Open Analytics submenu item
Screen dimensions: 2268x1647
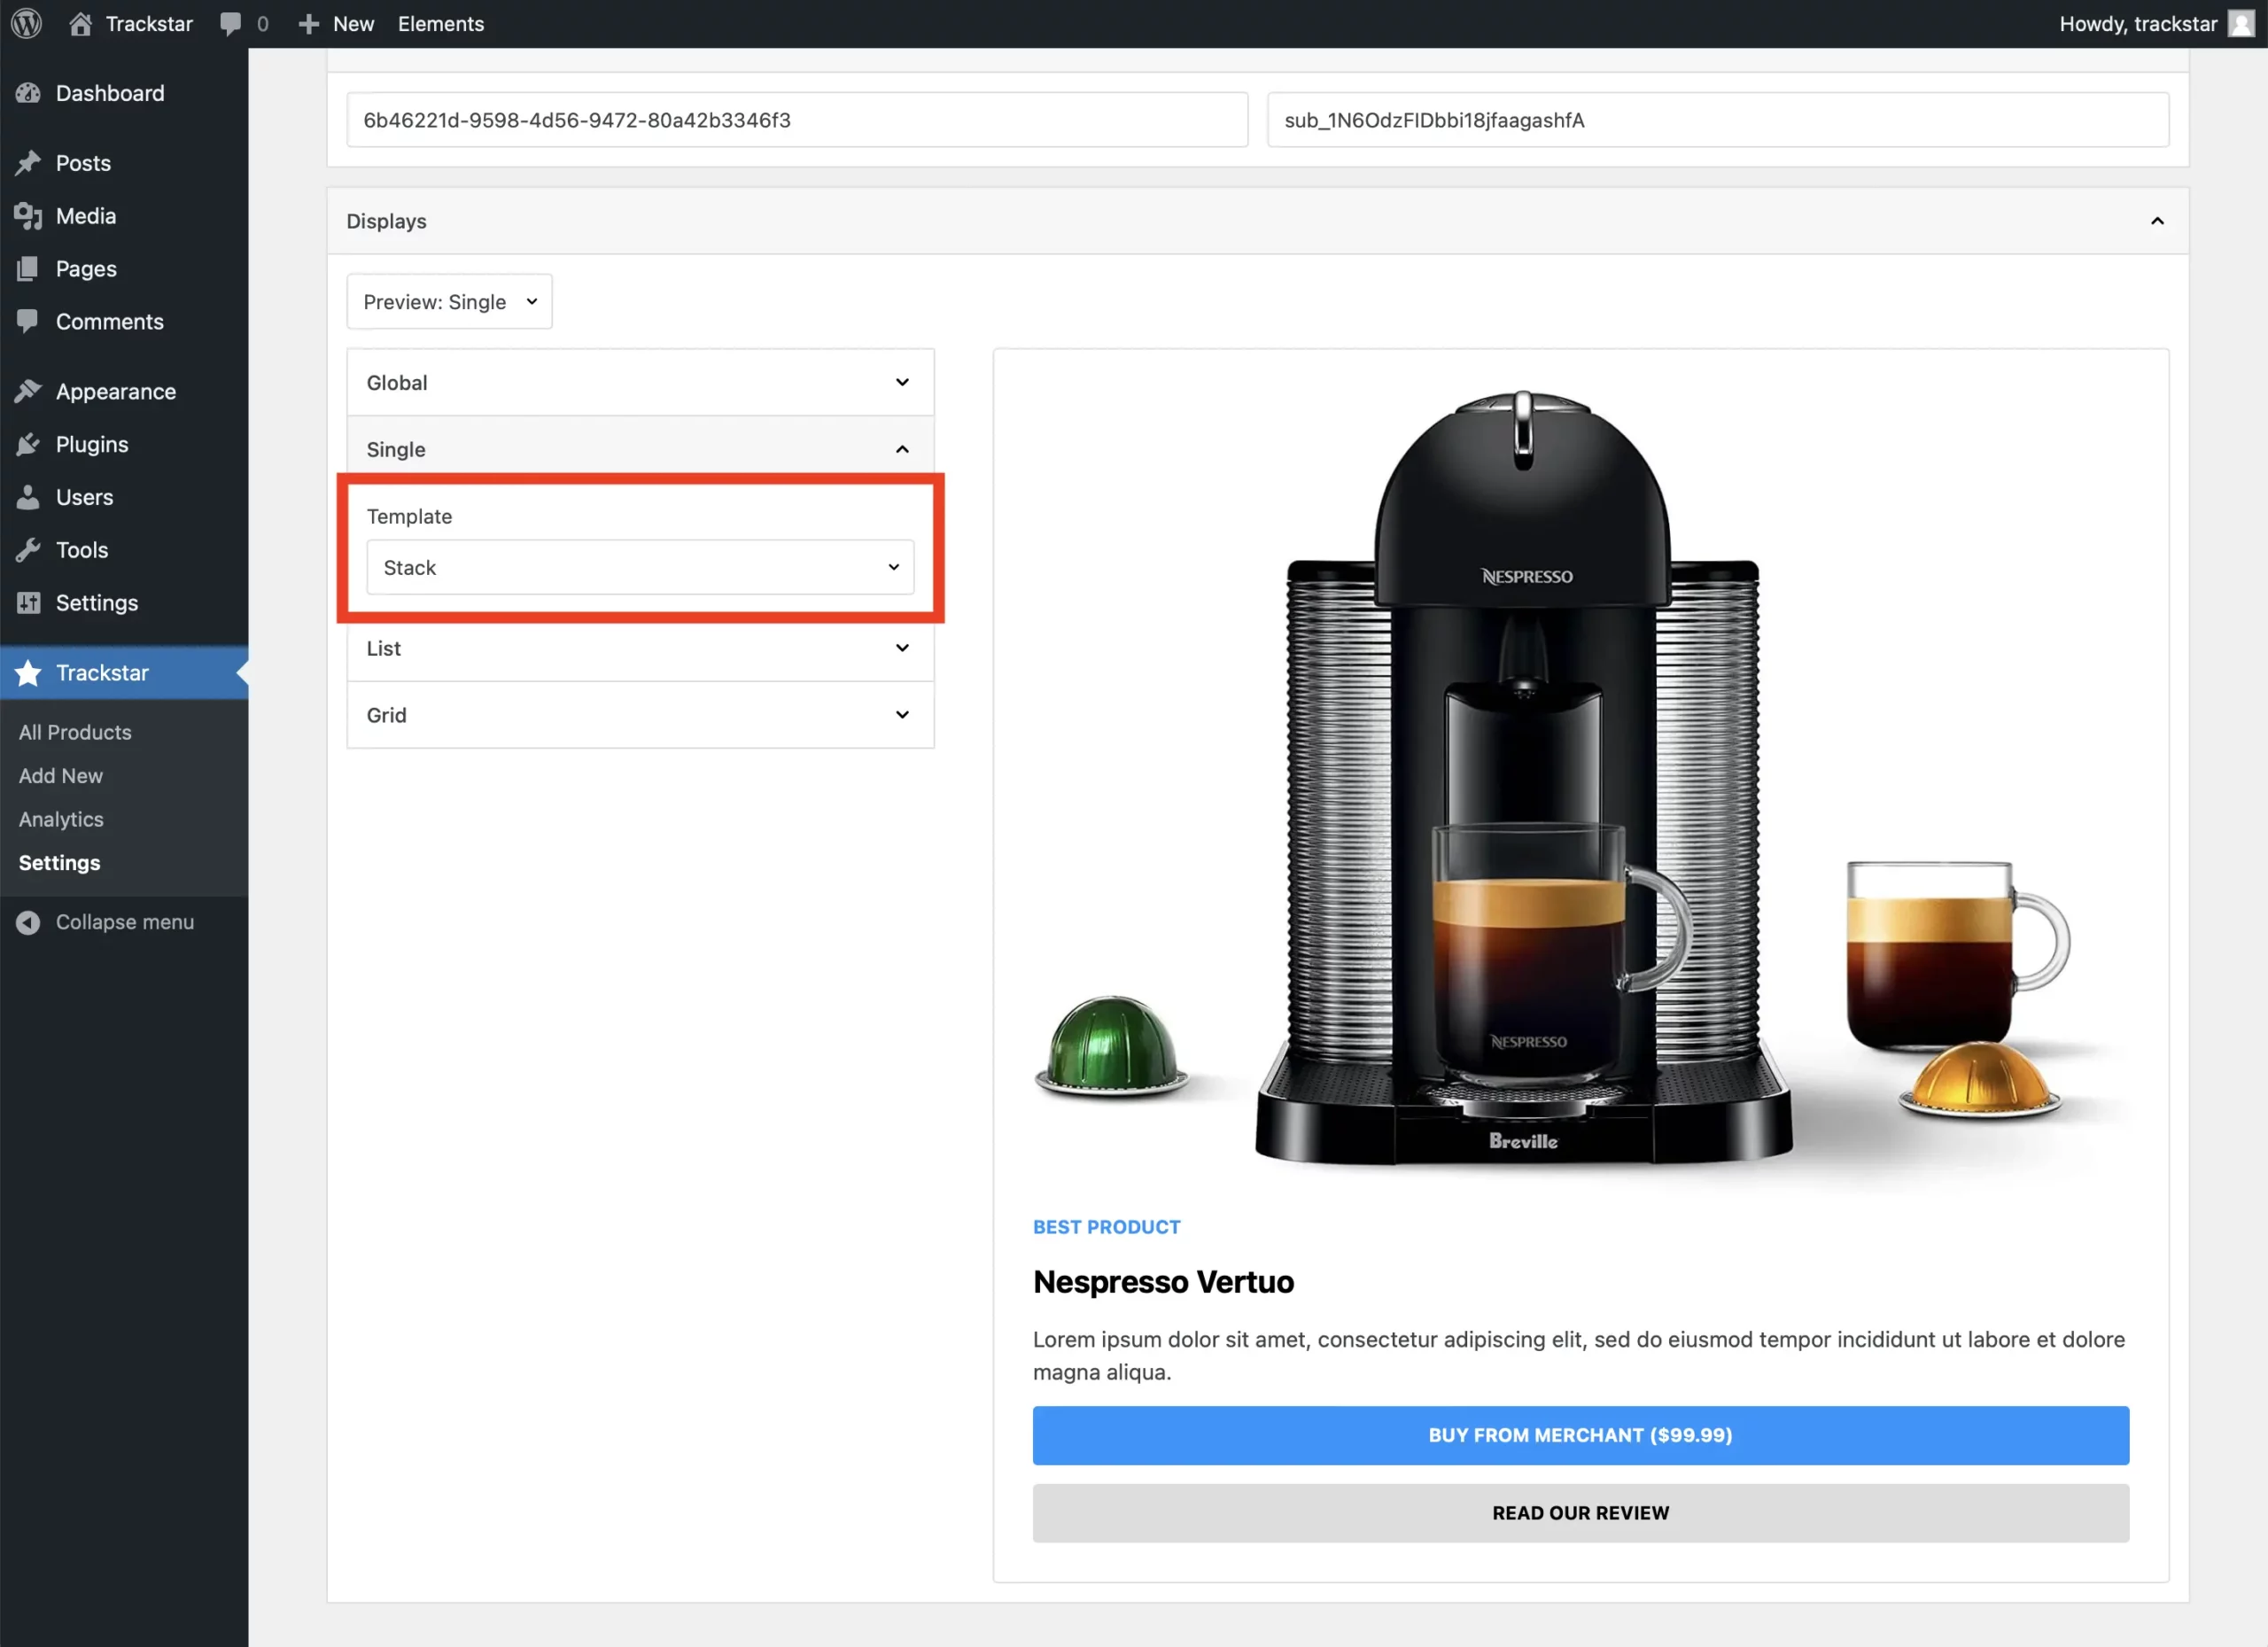(x=61, y=819)
